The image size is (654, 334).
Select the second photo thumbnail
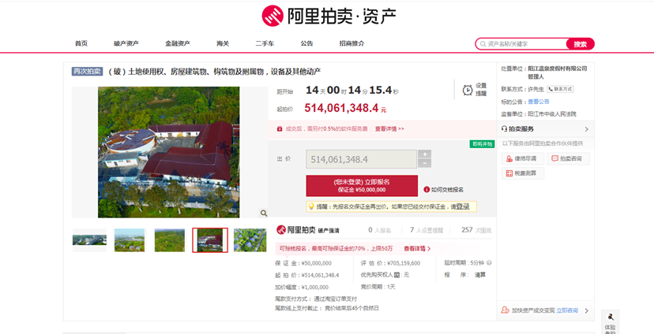(130, 240)
